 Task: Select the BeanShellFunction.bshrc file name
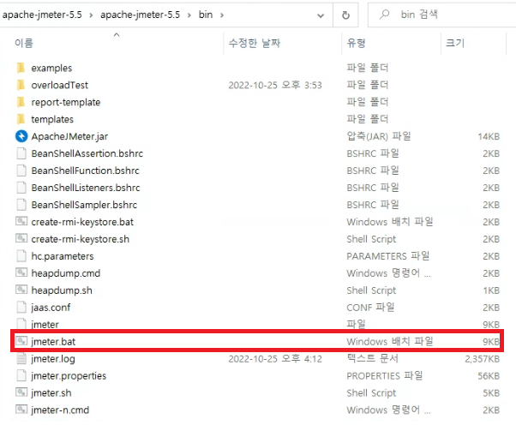point(85,171)
